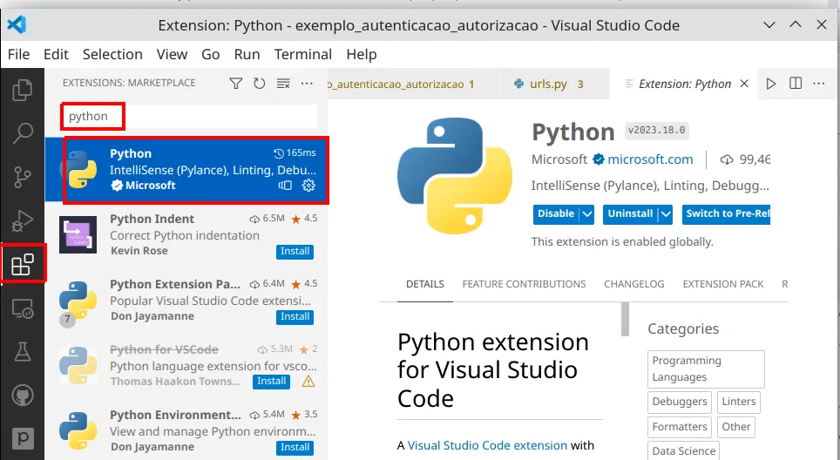Click verified publisher badge next to microsoft.com
This screenshot has height=460, width=840.
click(599, 159)
